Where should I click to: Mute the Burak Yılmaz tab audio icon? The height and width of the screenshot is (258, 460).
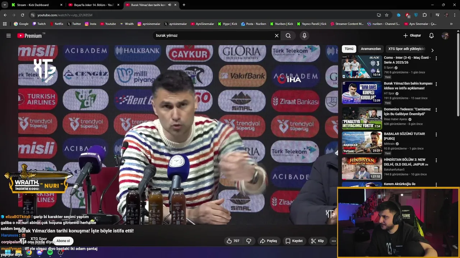click(x=170, y=5)
